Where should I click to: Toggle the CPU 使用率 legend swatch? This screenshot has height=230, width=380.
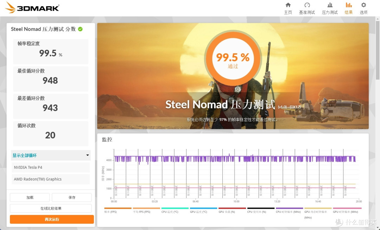pos(261,208)
